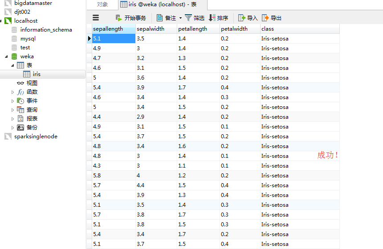Select petallength cell 1.6
The width and height of the screenshot is (383, 249).
[198, 146]
